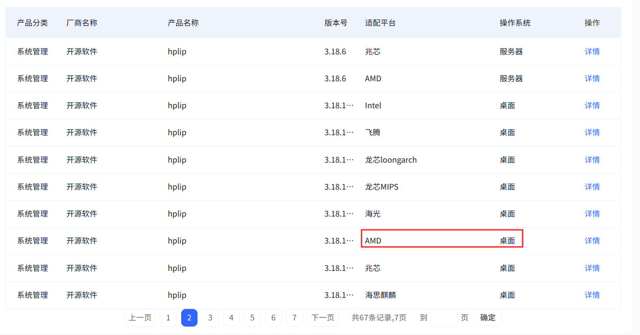Focus the page number input field
Image resolution: width=640 pixels, height=335 pixels.
(444, 318)
